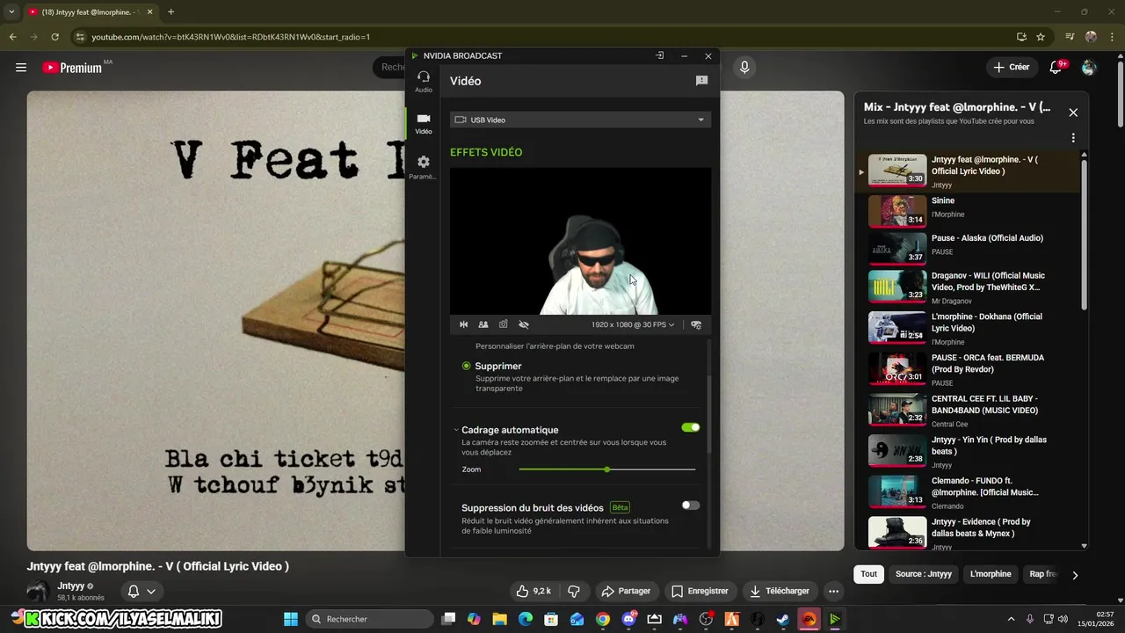Click the Mix playlist scrollbar
The width and height of the screenshot is (1125, 633).
click(1084, 233)
